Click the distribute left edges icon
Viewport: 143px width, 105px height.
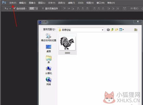tap(109, 9)
